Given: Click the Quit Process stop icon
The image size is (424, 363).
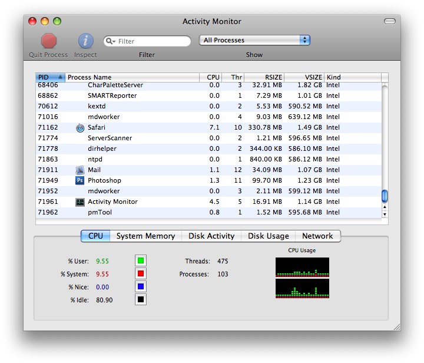Looking at the screenshot, I should (49, 41).
